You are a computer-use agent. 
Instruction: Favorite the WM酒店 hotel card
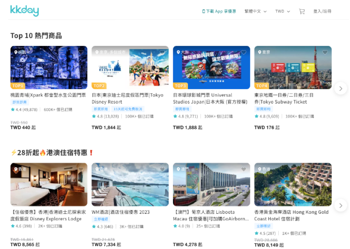[162, 170]
